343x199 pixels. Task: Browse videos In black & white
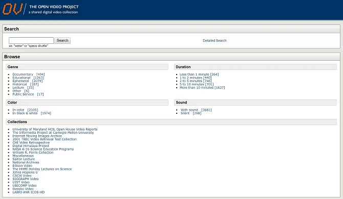coord(25,113)
